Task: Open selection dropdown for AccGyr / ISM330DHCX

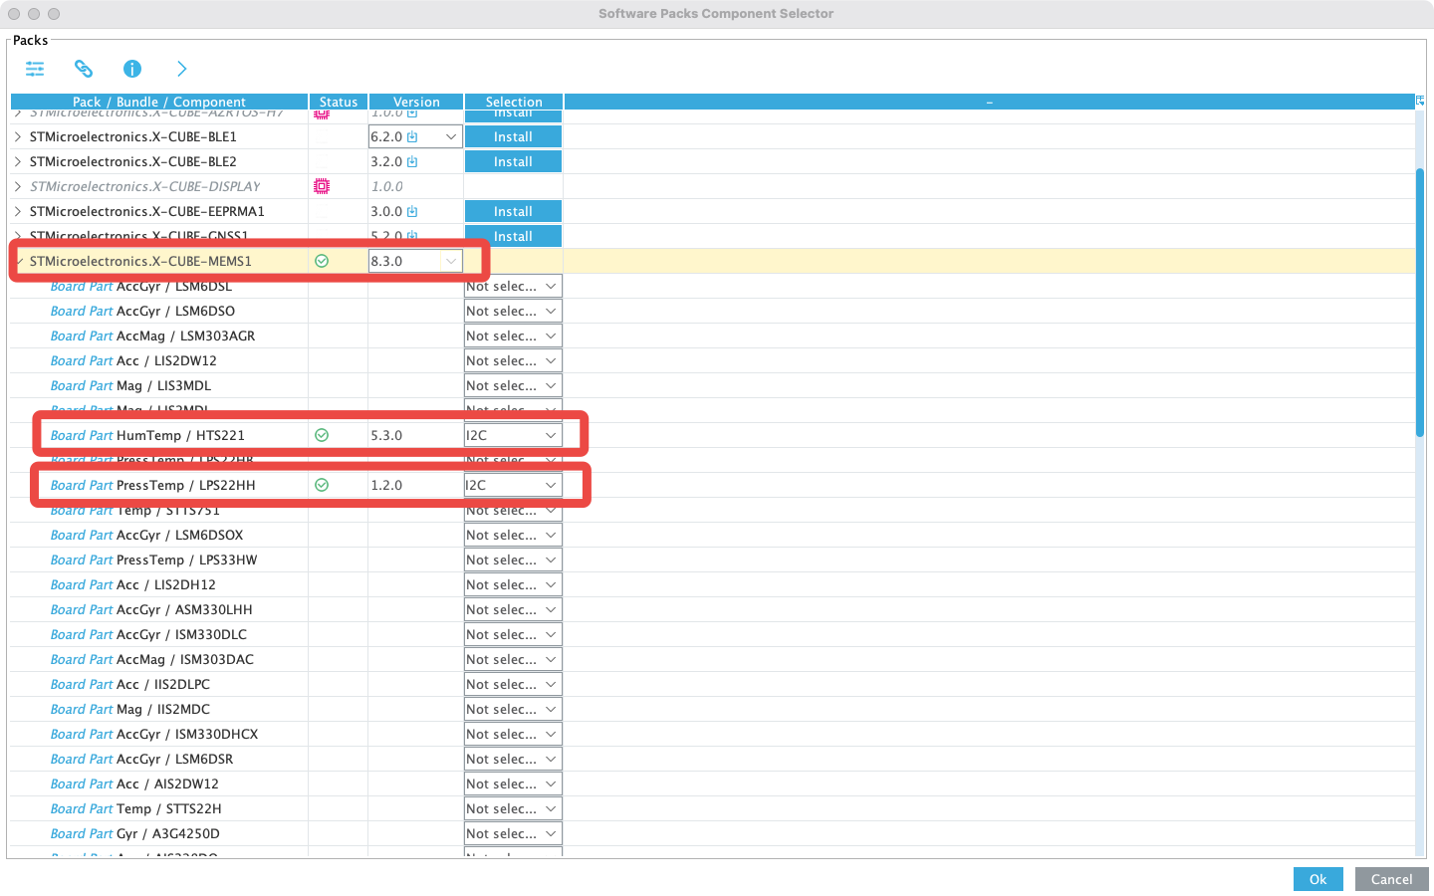Action: tap(514, 734)
